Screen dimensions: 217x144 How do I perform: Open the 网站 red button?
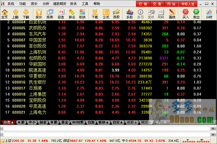(171, 4)
